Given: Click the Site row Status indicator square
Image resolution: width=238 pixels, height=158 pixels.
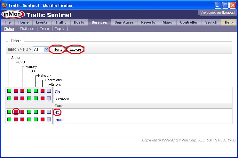Looking at the screenshot, I should (9, 91).
